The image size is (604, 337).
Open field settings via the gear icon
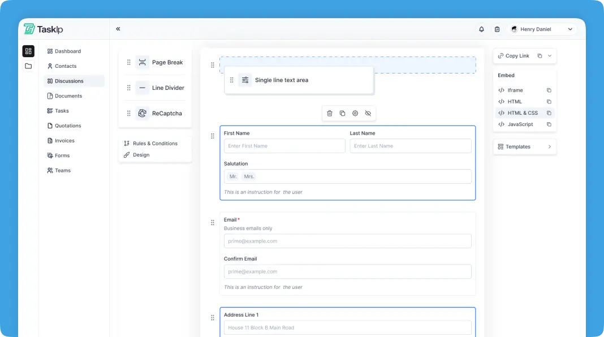[x=355, y=113]
